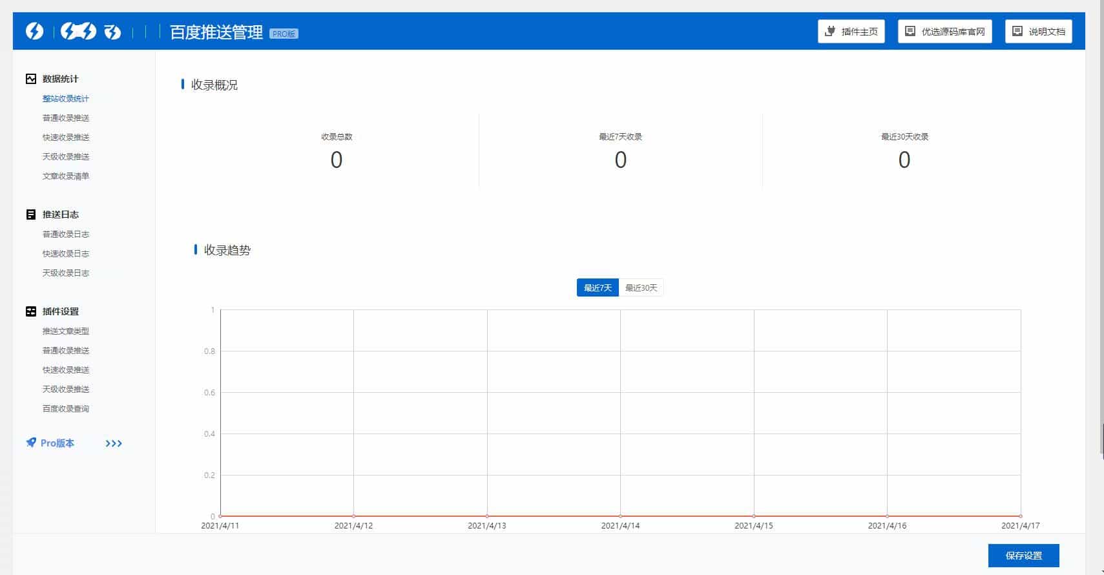Open 快速收录推送 under 数据统计
Image resolution: width=1104 pixels, height=575 pixels.
(x=66, y=138)
